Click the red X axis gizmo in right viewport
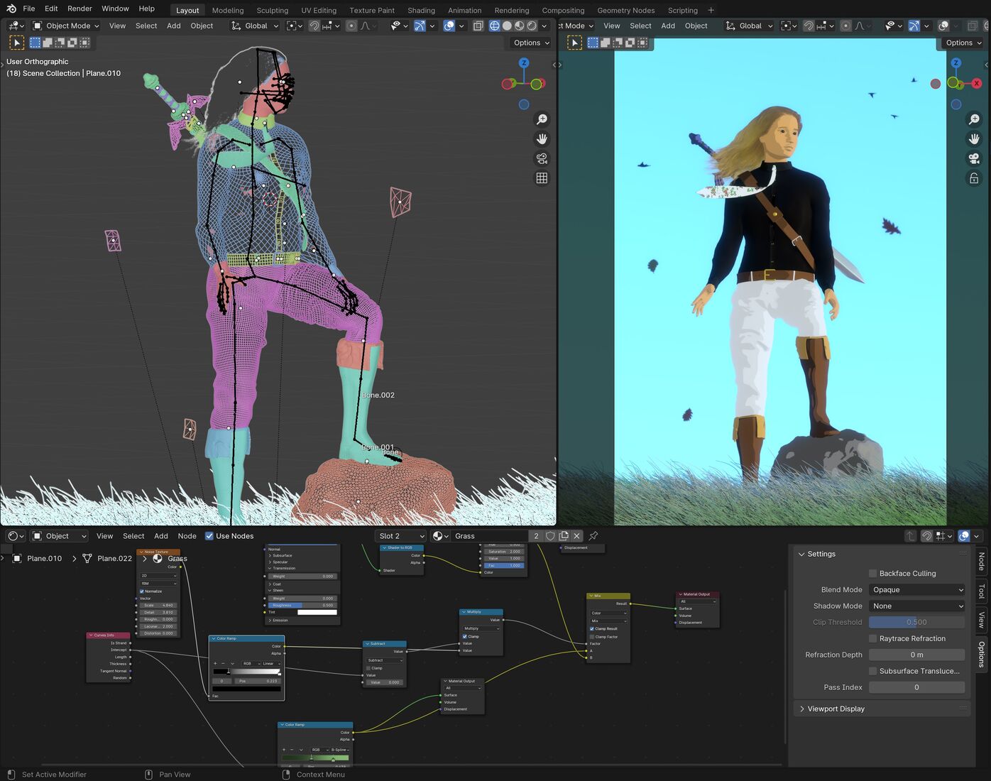 pos(977,83)
